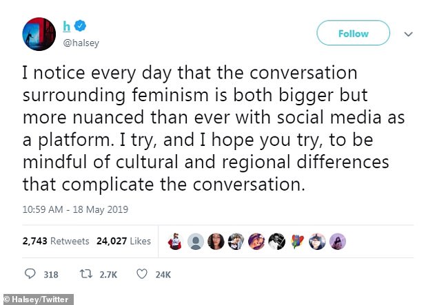Click the colorful heart liker avatar
Image resolution: width=437 pixels, height=305 pixels.
pos(298,241)
